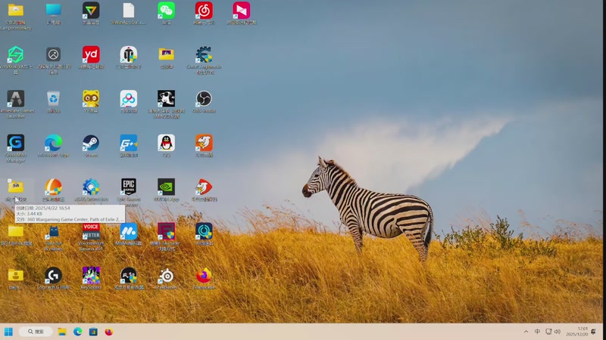Open the MoMo blue app shortcut
The height and width of the screenshot is (340, 606).
(x=128, y=231)
